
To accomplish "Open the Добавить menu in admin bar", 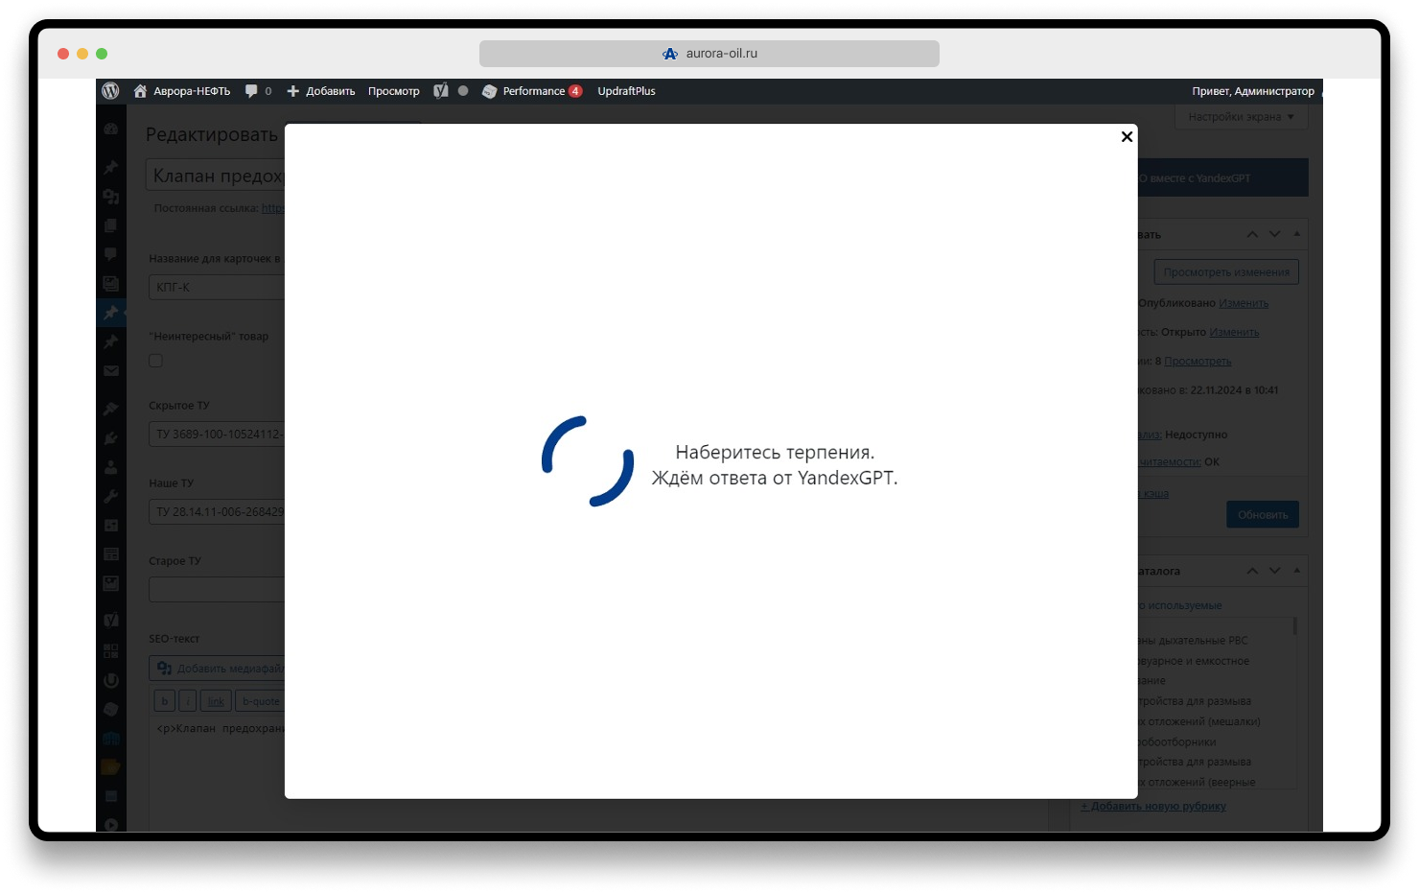I will [x=321, y=91].
